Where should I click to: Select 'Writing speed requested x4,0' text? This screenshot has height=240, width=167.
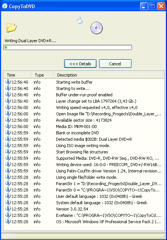(97, 107)
